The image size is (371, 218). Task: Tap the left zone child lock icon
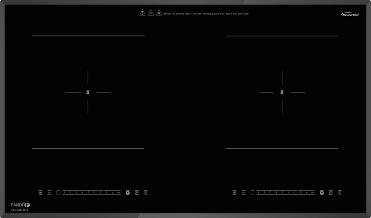pyautogui.click(x=40, y=193)
